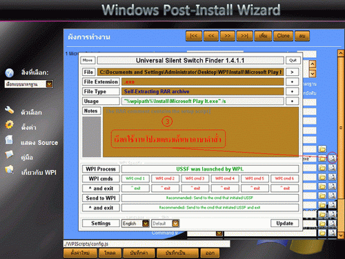
Task: Click the ตั้งค่าใหม่ reset button
Action: (x=80, y=253)
